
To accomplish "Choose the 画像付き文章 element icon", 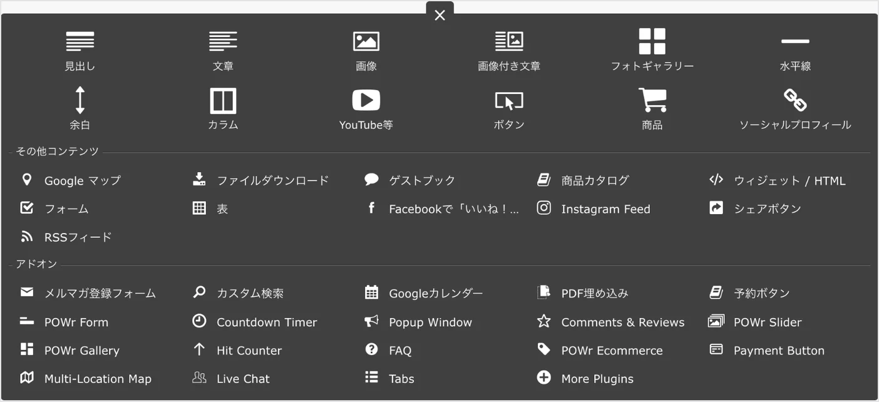I will pos(509,41).
